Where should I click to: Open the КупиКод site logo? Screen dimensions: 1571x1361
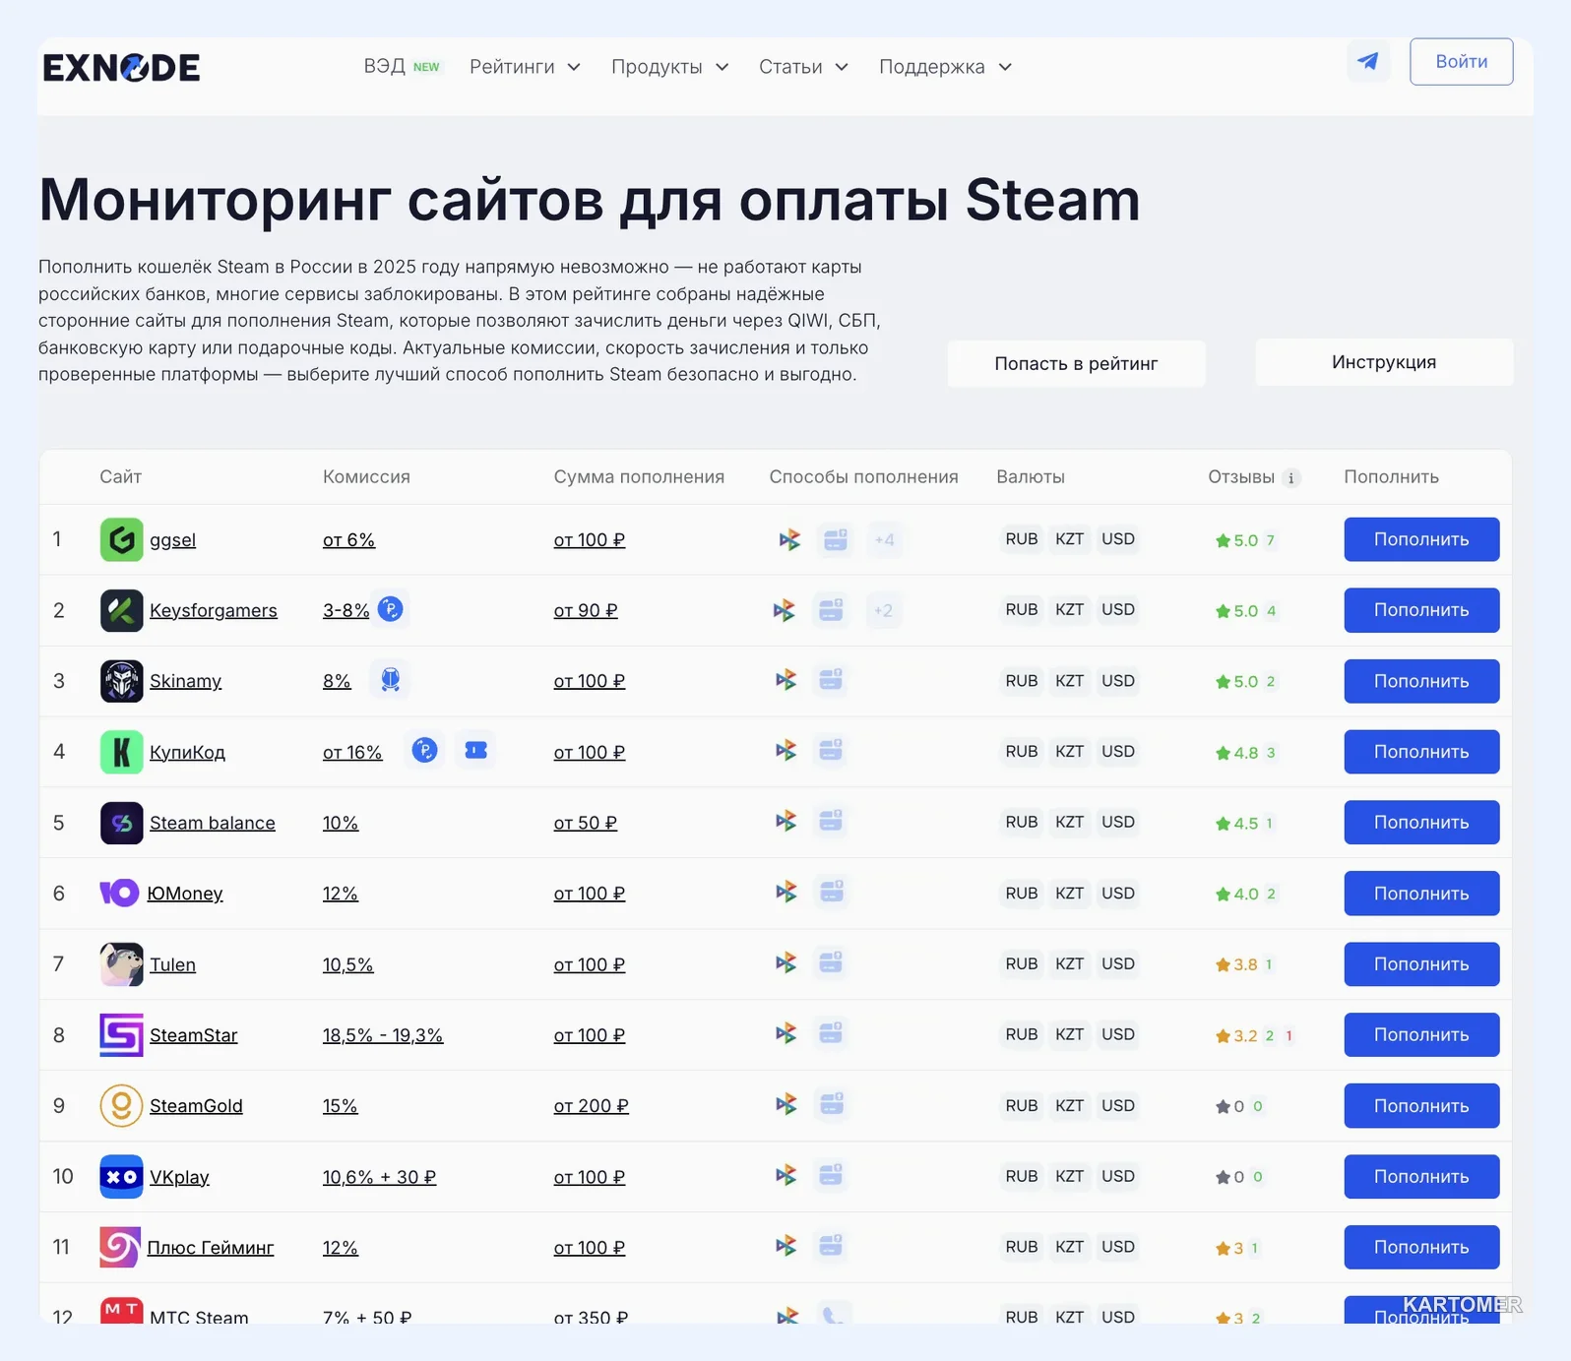[122, 752]
